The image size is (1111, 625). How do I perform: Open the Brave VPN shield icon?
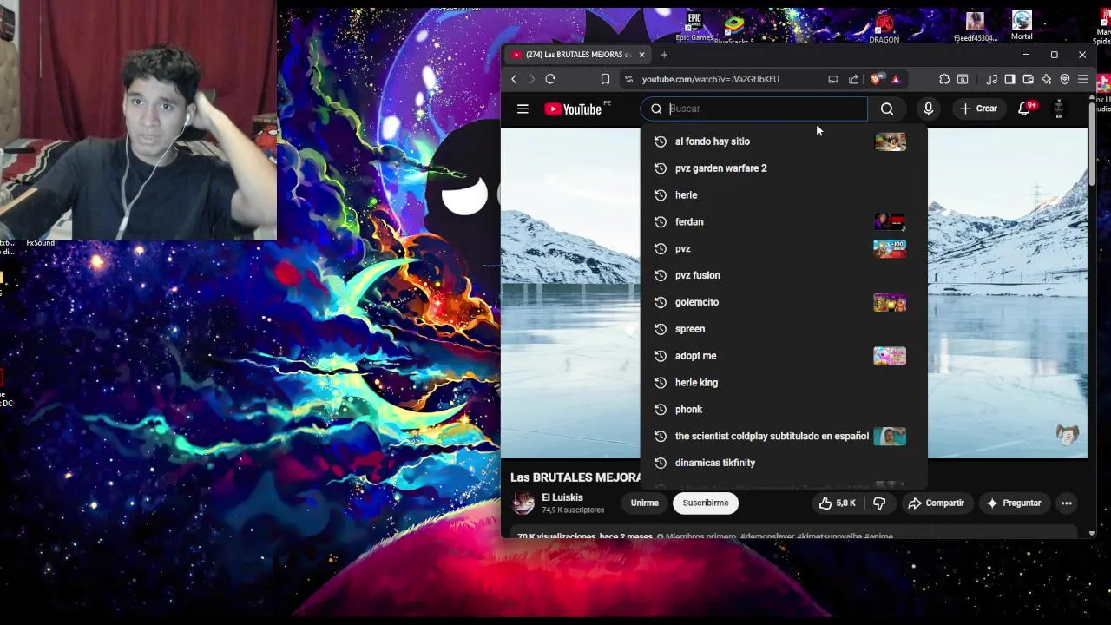point(1065,79)
